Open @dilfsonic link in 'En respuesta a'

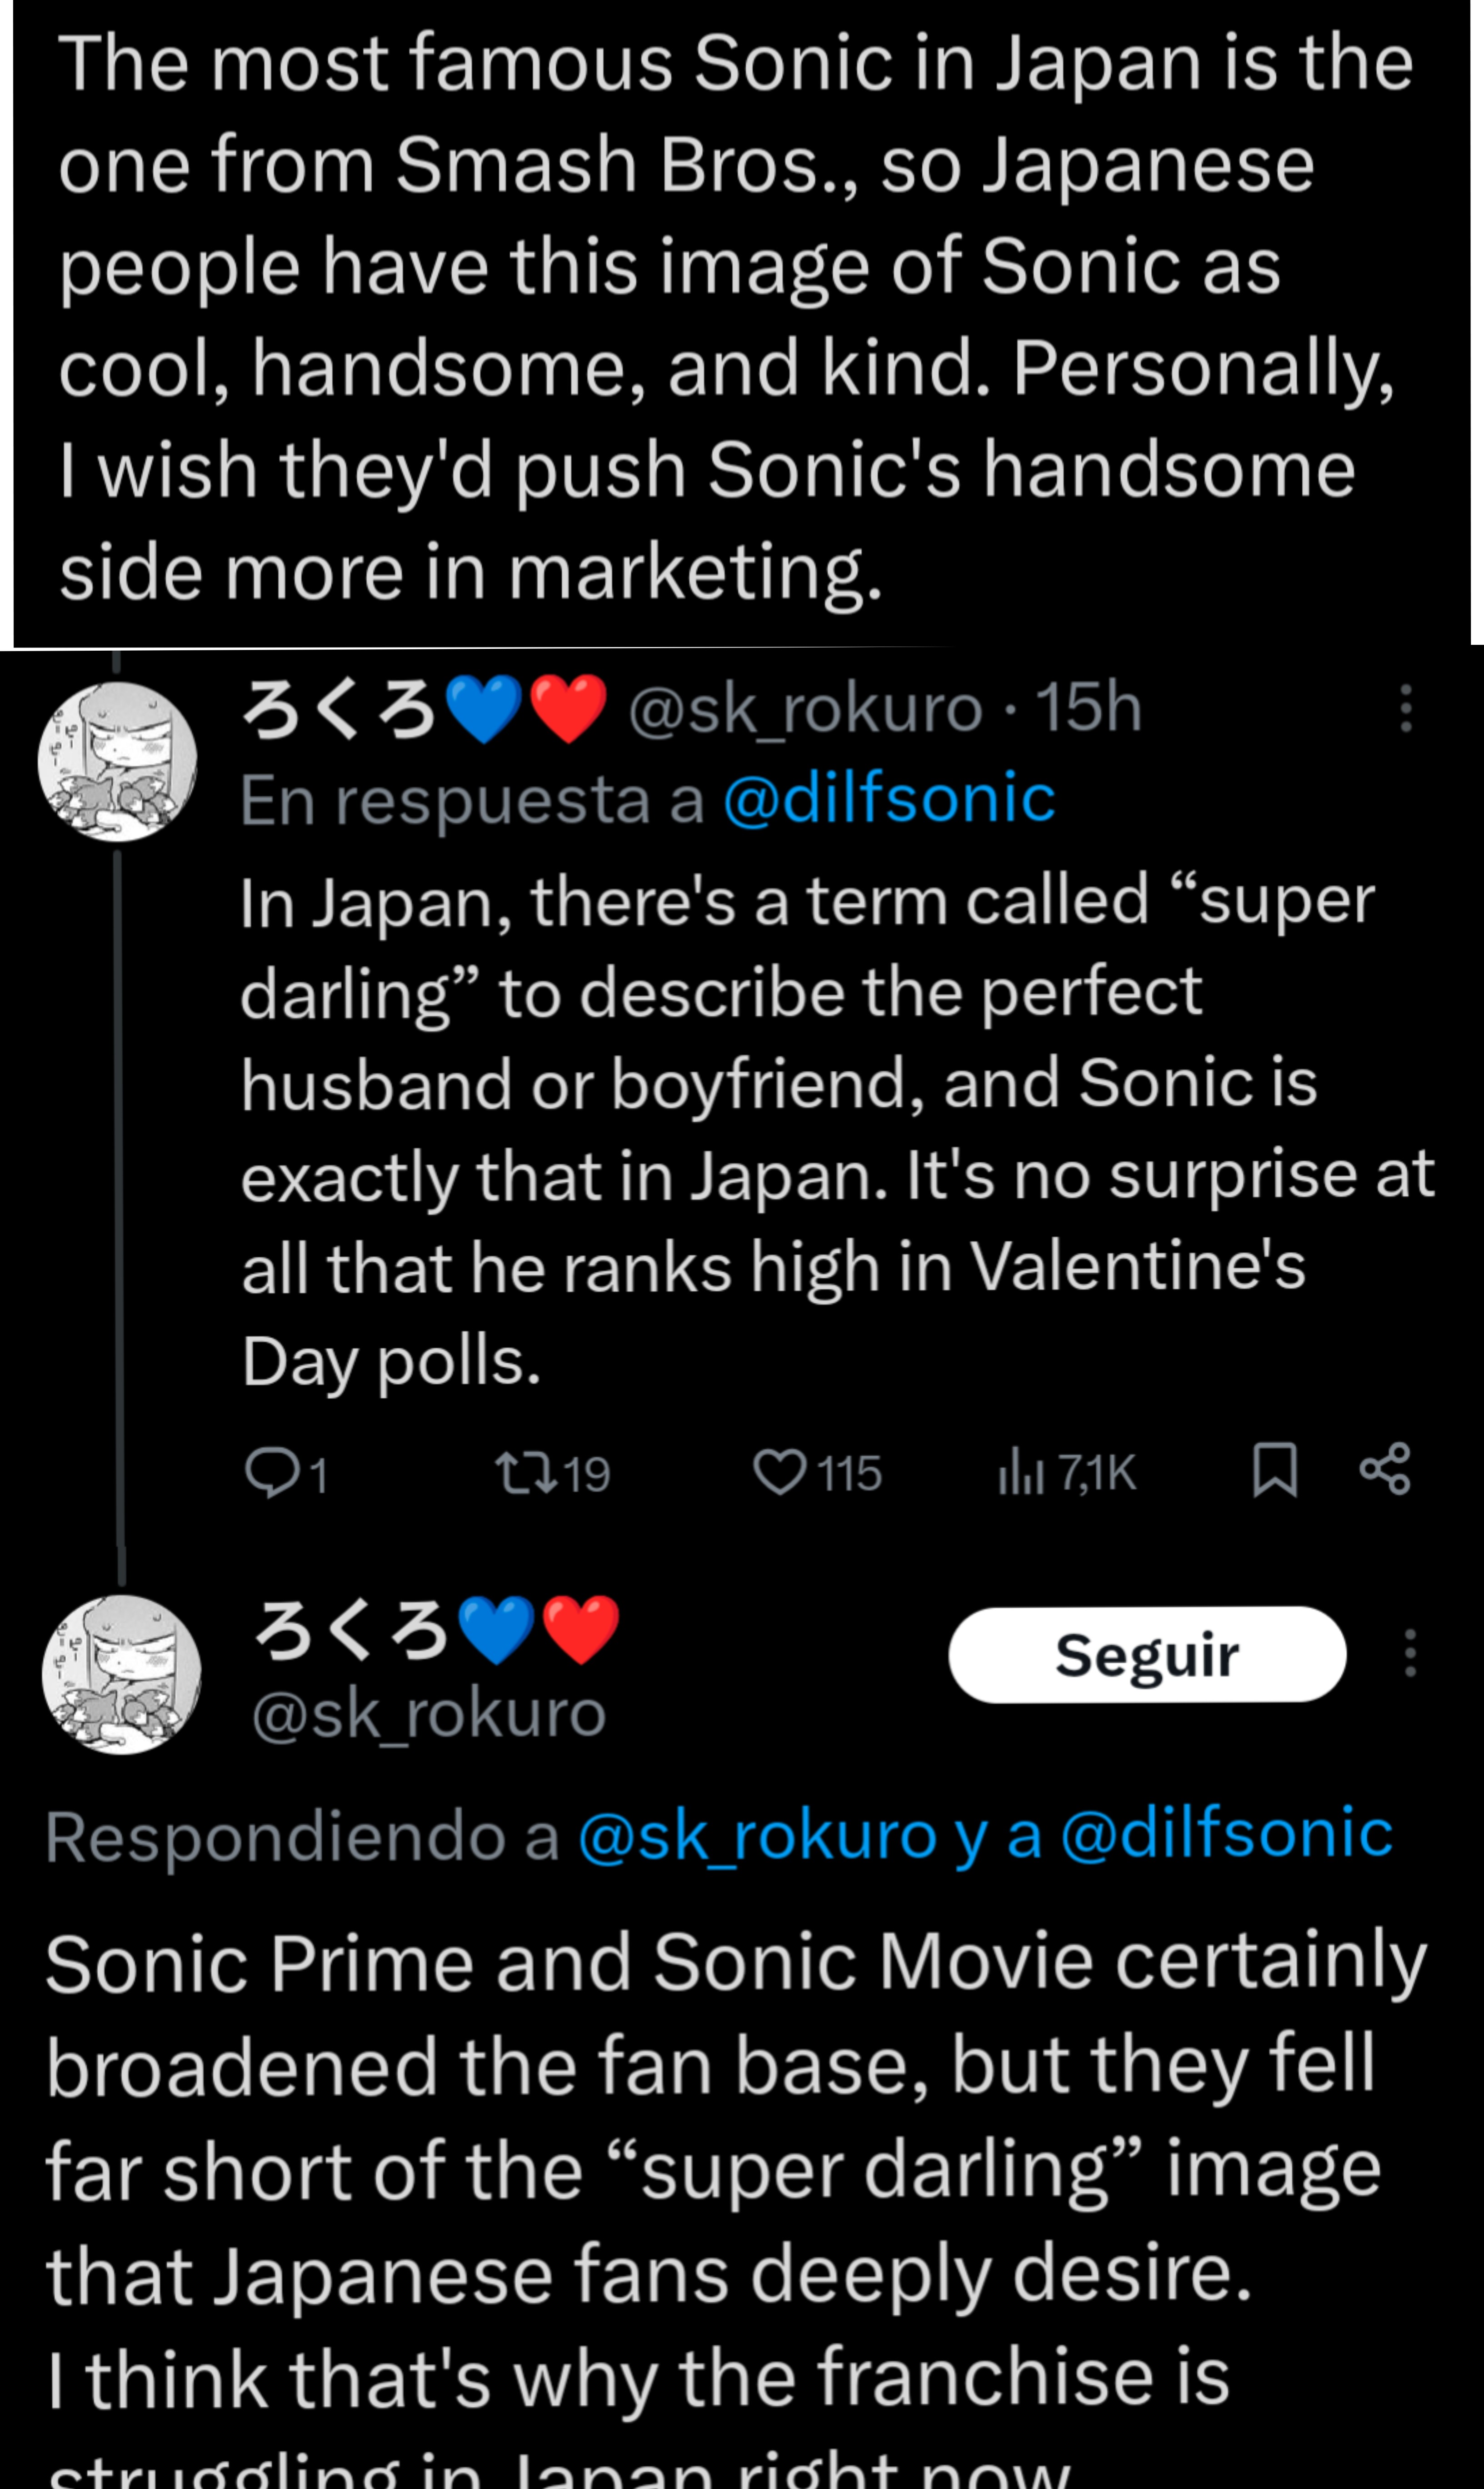click(889, 799)
